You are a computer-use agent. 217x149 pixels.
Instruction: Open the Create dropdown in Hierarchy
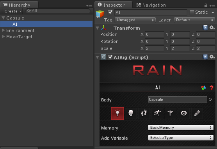pyautogui.click(x=13, y=11)
